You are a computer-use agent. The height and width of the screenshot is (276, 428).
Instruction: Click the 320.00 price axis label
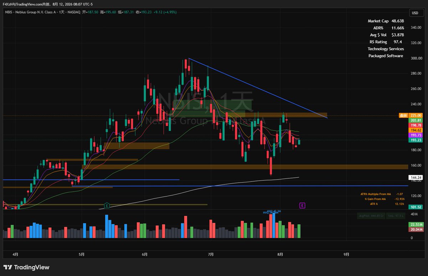417,43
